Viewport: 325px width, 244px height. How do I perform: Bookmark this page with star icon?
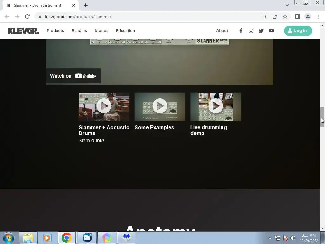pyautogui.click(x=285, y=17)
